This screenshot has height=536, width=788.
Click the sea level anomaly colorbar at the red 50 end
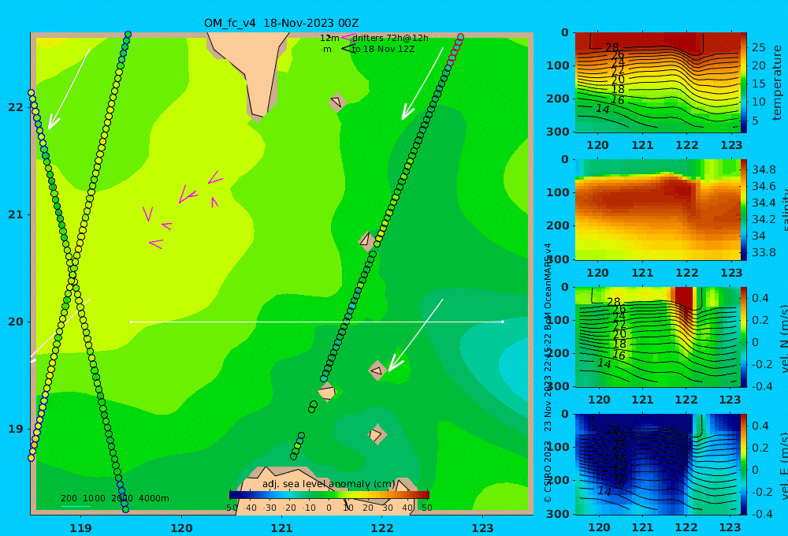[x=426, y=495]
